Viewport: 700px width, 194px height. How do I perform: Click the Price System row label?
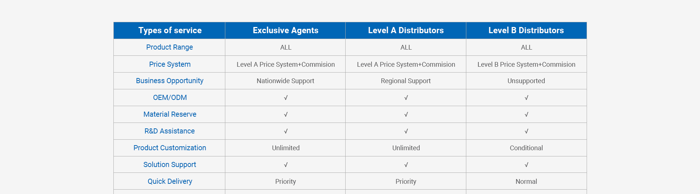pyautogui.click(x=170, y=64)
